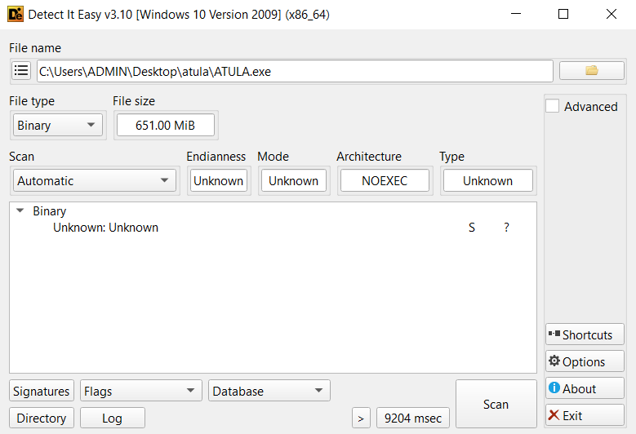This screenshot has width=636, height=434.
Task: Open About with the info icon
Action: [585, 388]
